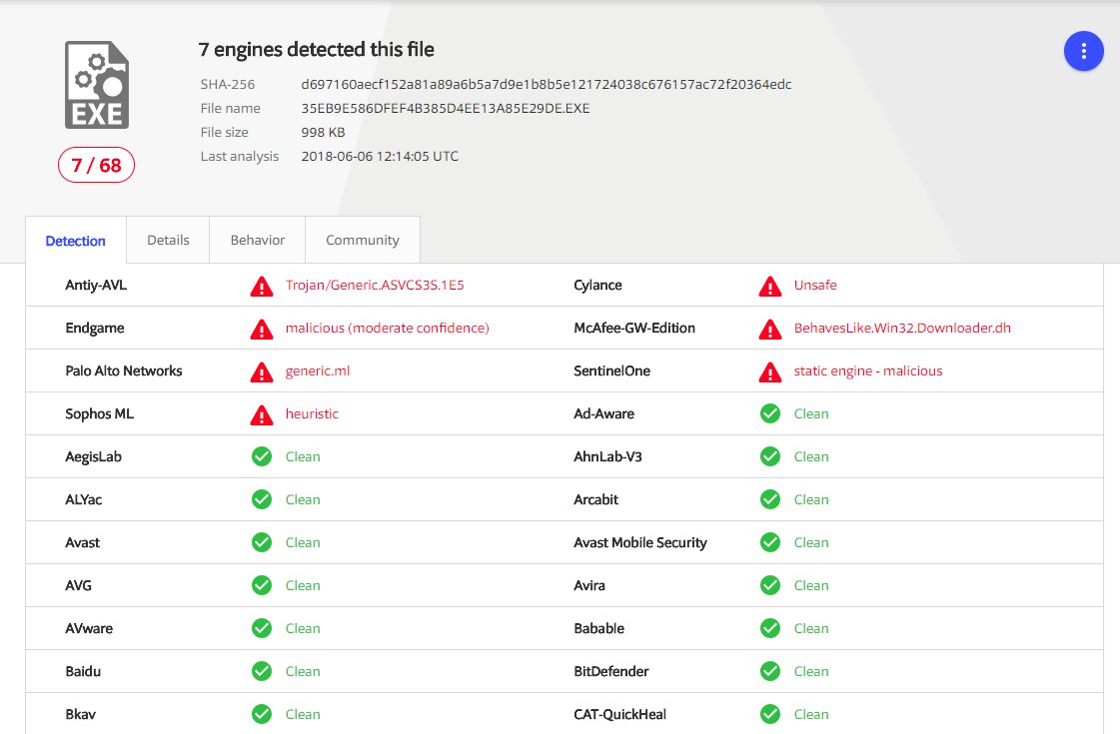Screen dimensions: 1120x734
Task: Click the Unsafe result for Cylance
Action: click(815, 285)
